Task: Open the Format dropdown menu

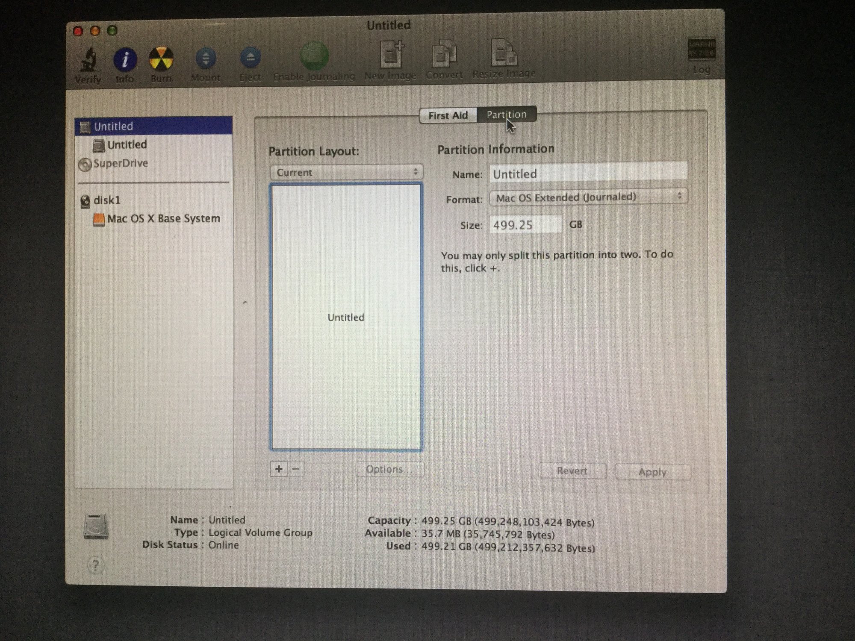Action: pos(588,197)
